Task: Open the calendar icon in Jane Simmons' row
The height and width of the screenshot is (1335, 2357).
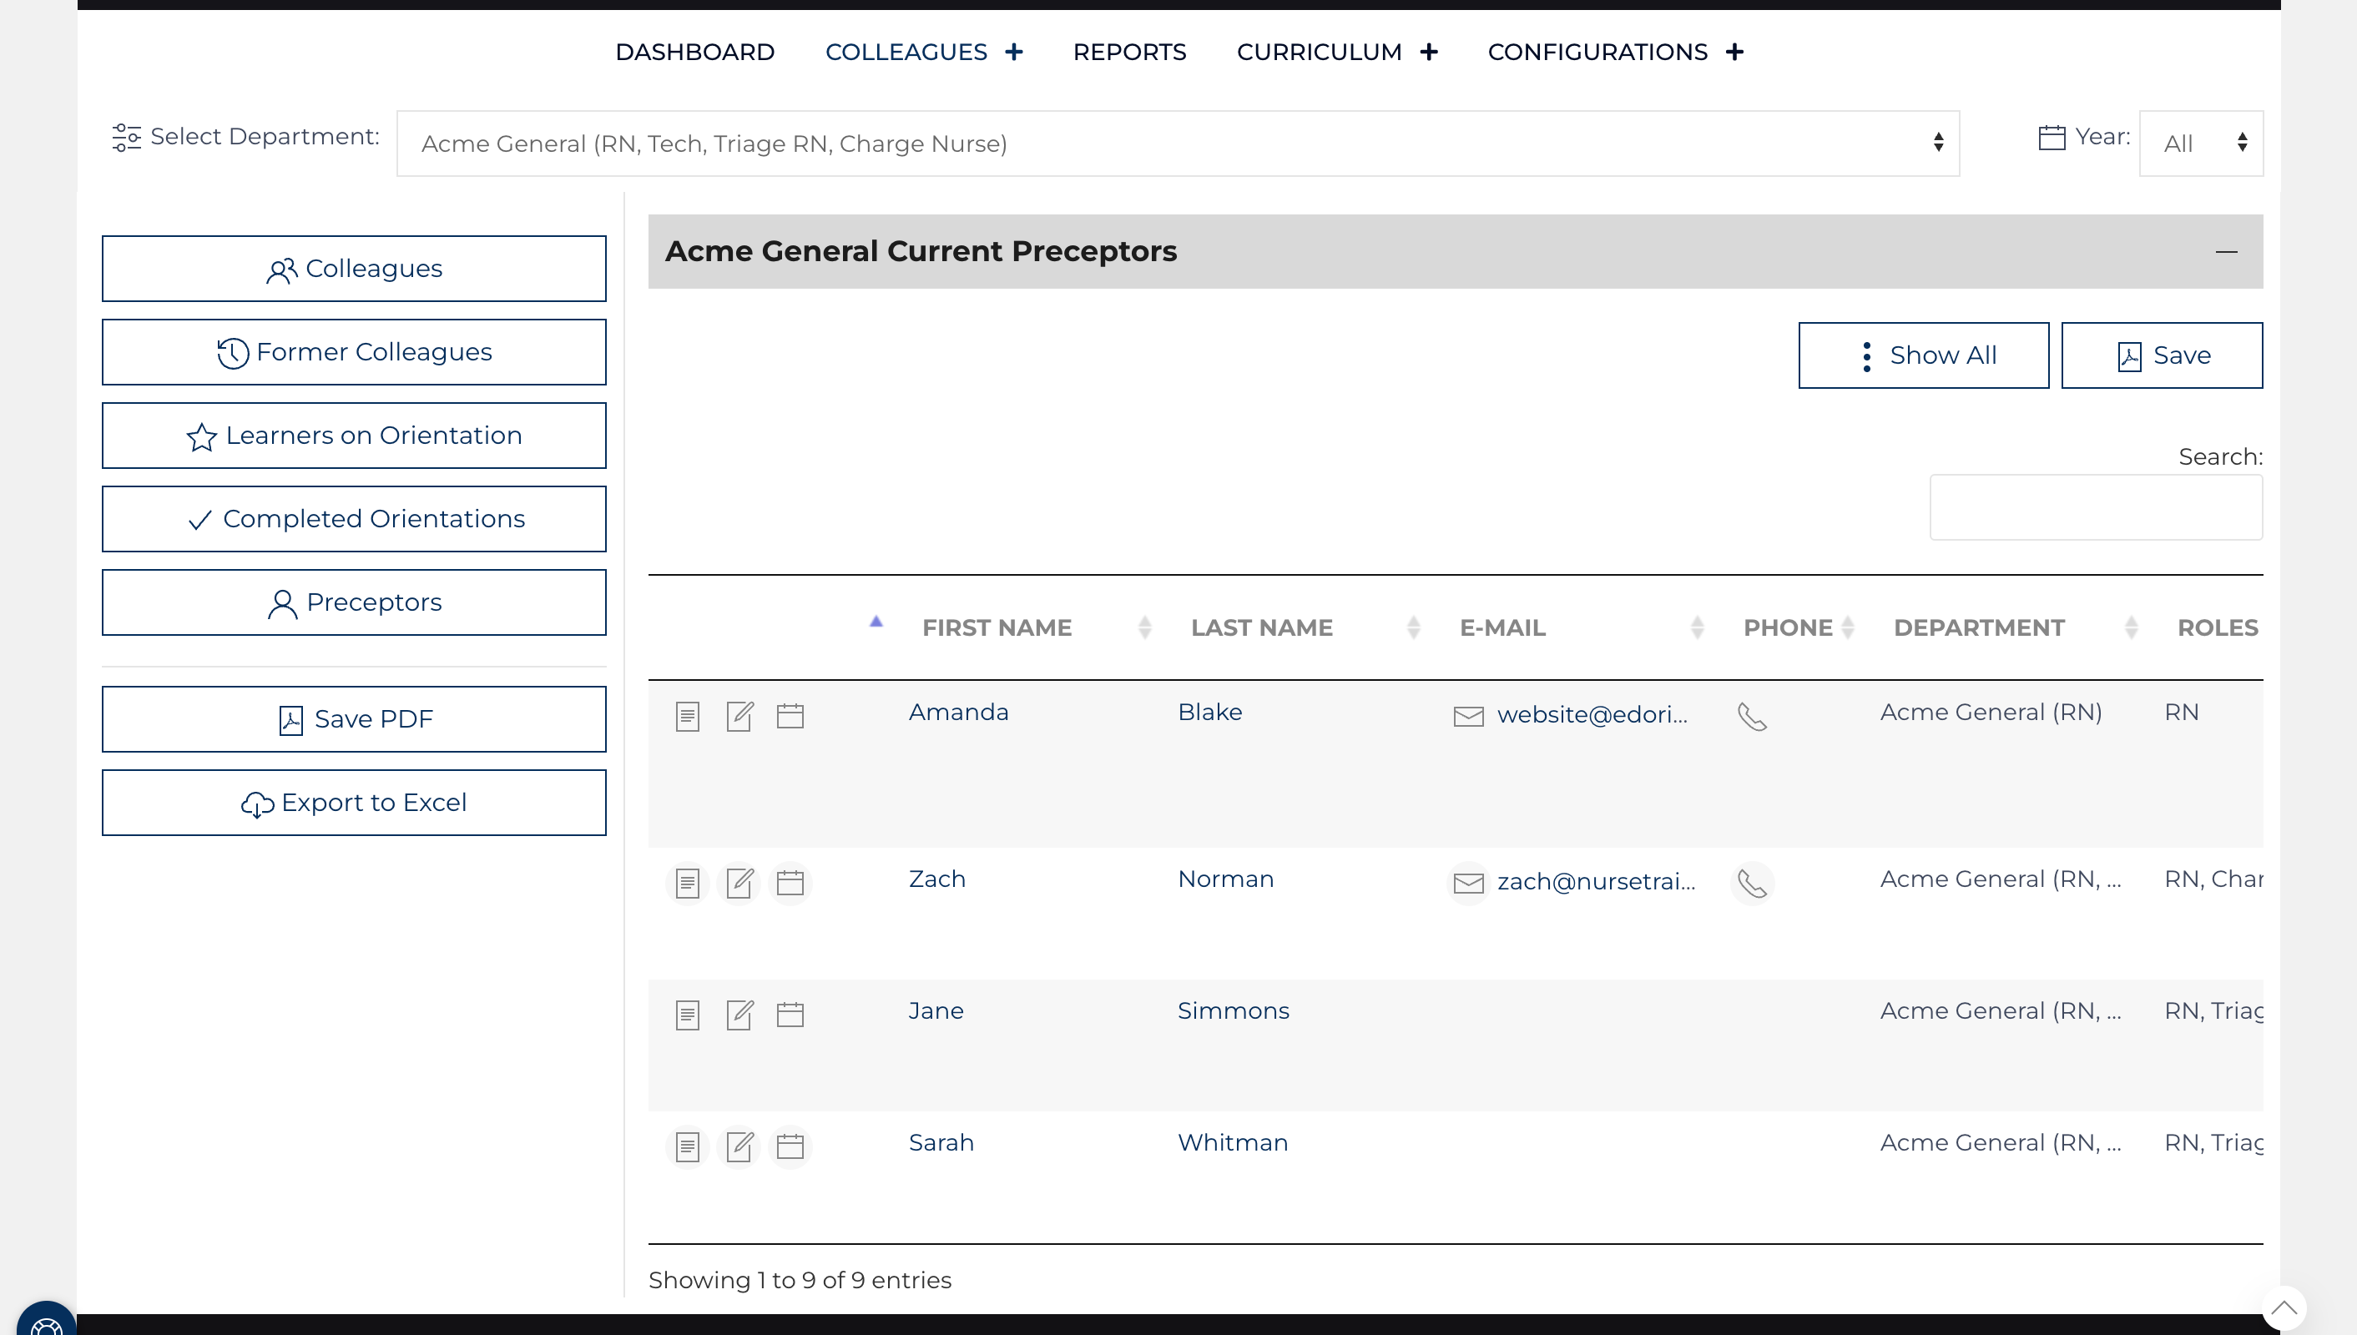Action: [790, 1014]
